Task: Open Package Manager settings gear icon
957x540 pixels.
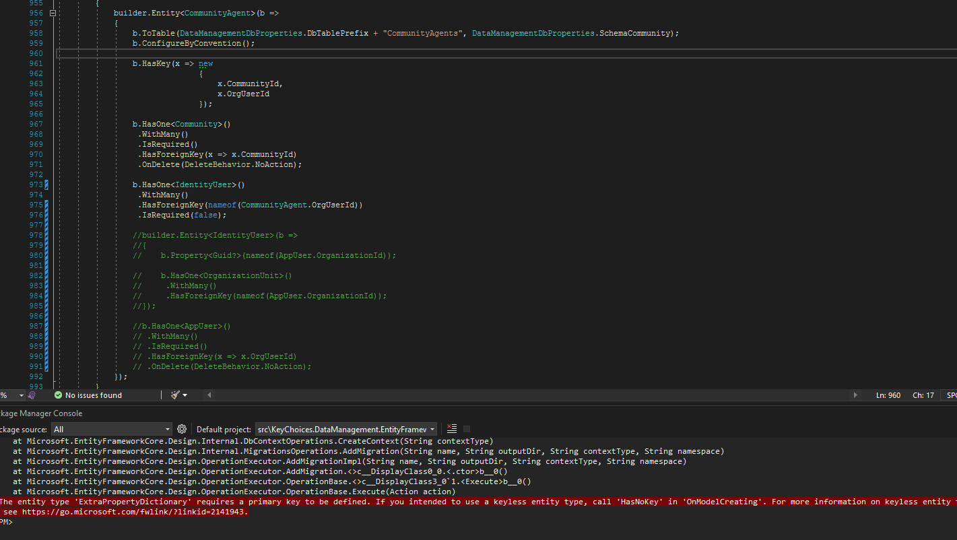Action: (x=181, y=429)
